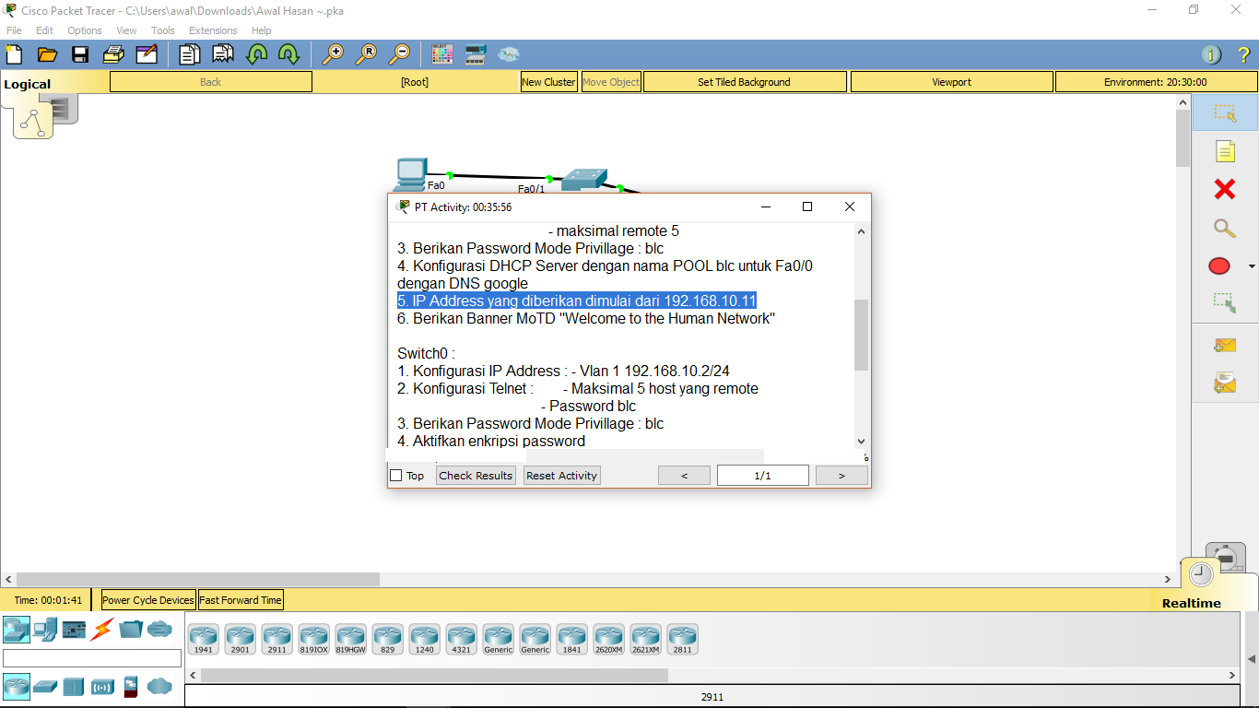The image size is (1259, 708).
Task: Go to the previous instruction page
Action: pyautogui.click(x=684, y=476)
